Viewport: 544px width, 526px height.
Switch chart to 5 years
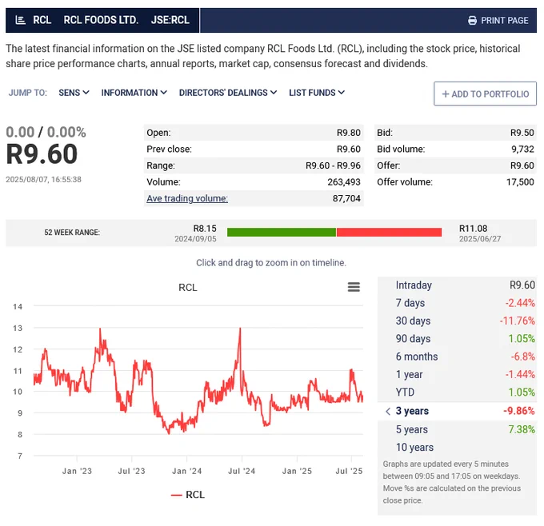click(457, 429)
